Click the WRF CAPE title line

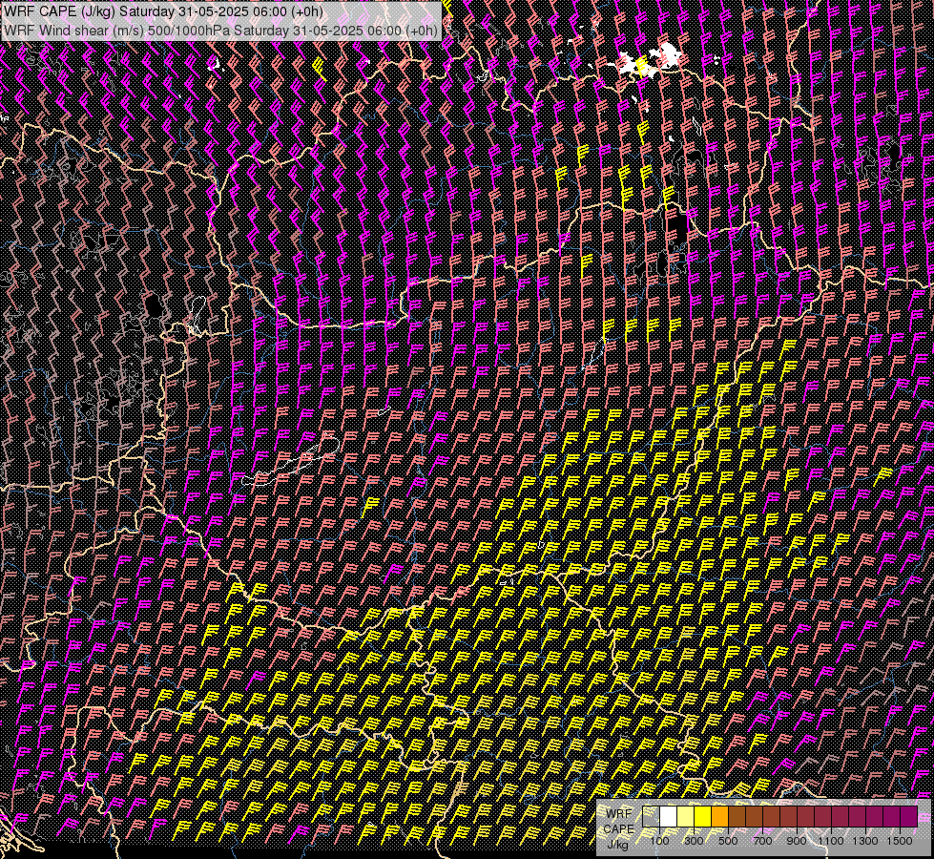(x=164, y=11)
